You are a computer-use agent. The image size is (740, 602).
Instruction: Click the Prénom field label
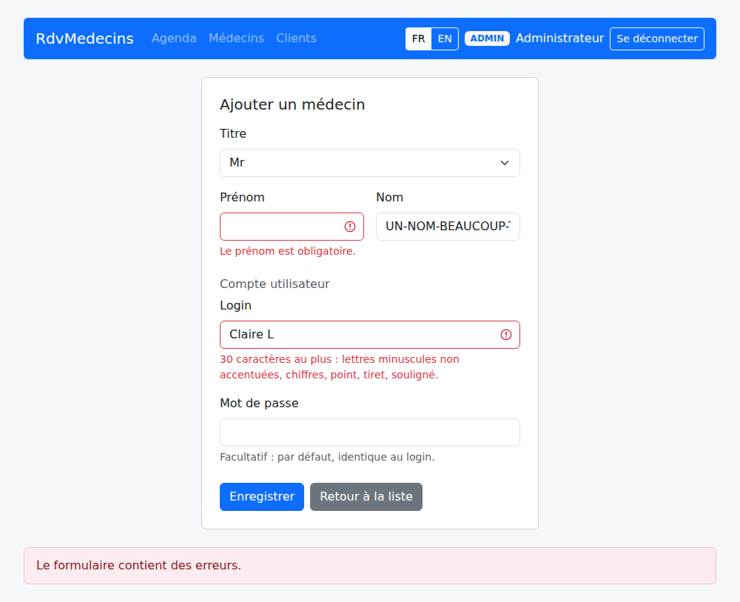[242, 198]
